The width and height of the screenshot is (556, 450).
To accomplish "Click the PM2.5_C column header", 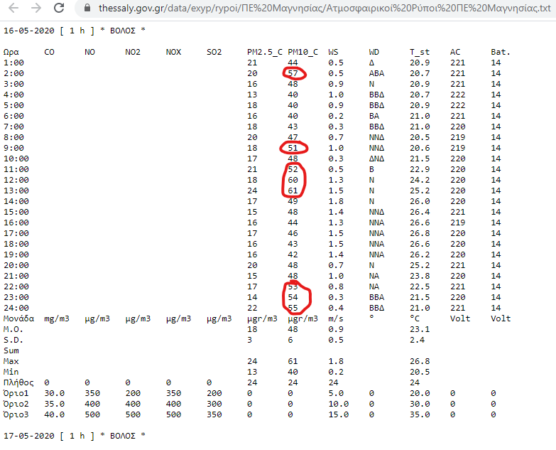I will [264, 52].
